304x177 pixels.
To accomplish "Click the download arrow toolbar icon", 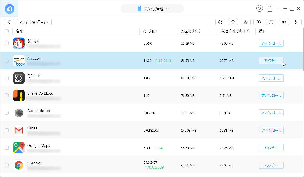I will click(271, 22).
